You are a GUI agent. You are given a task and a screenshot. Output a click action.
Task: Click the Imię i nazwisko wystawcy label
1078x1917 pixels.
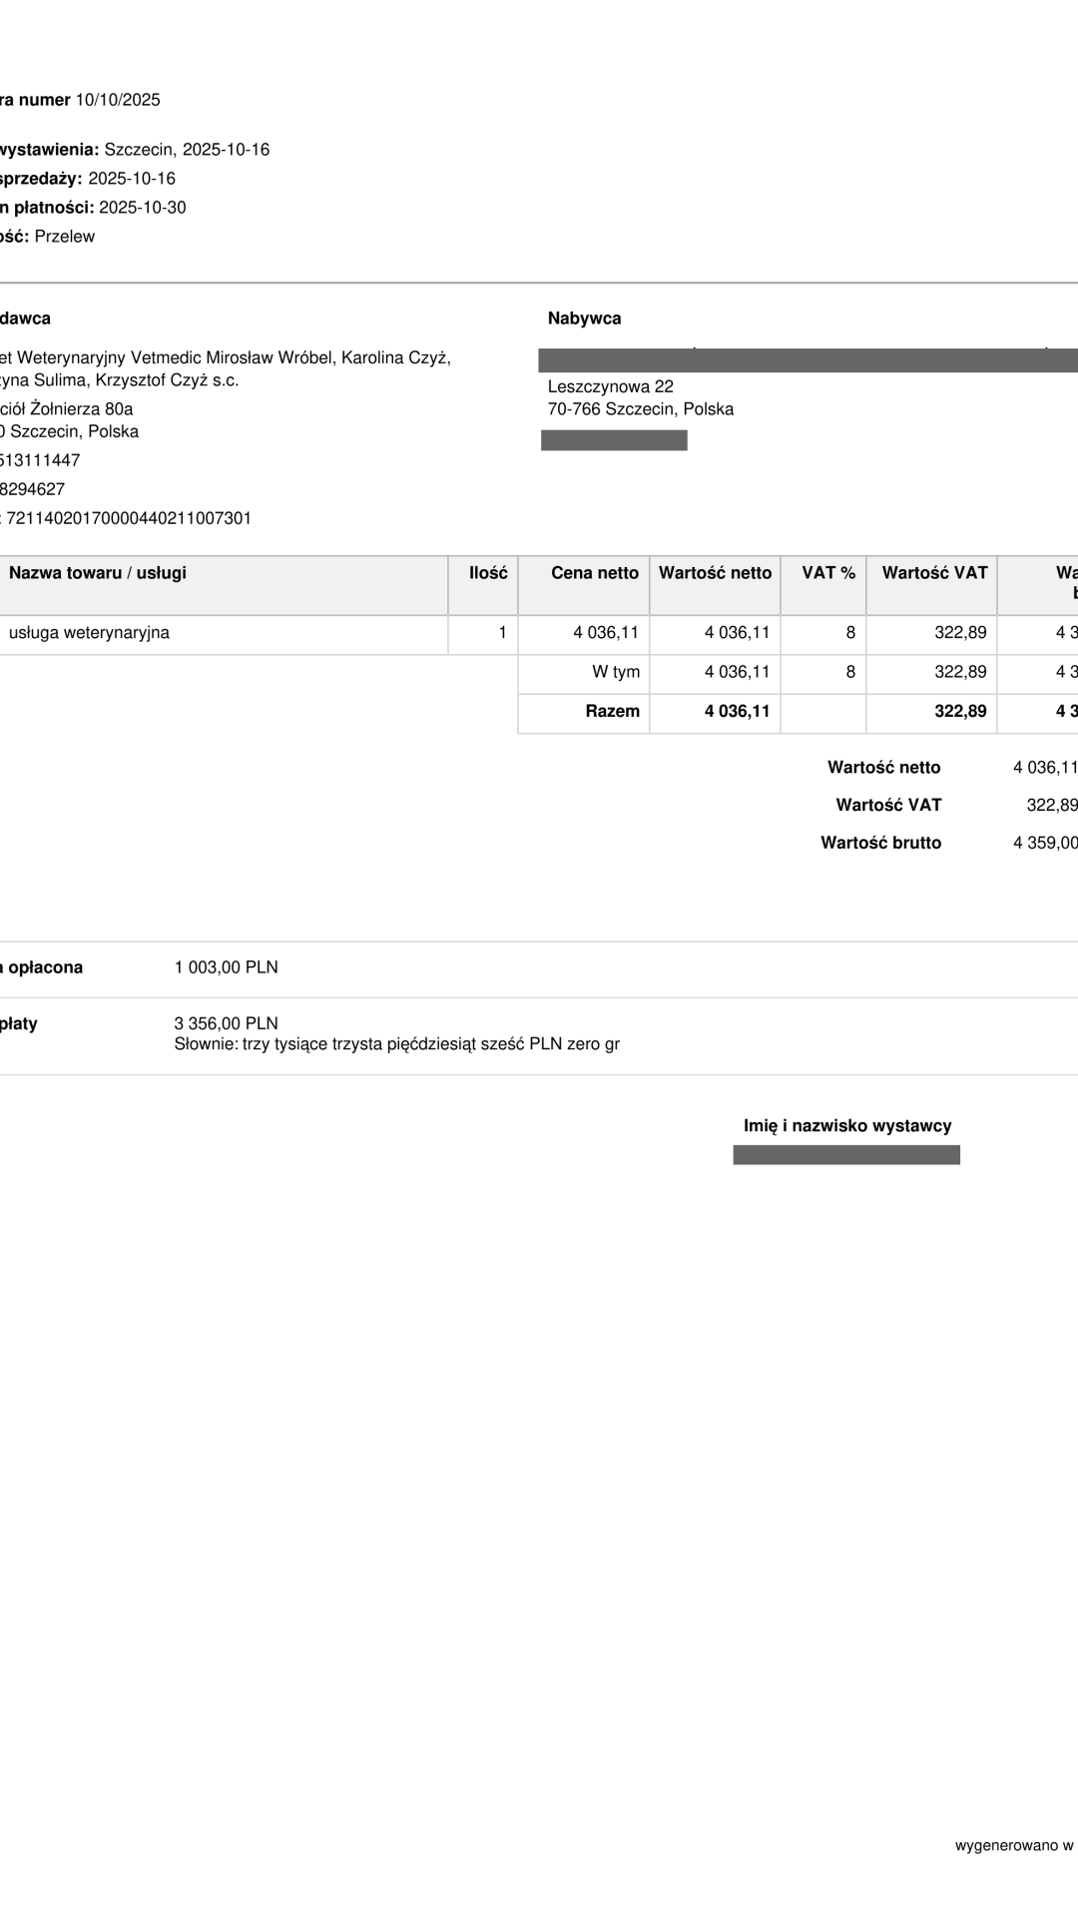pos(846,1126)
